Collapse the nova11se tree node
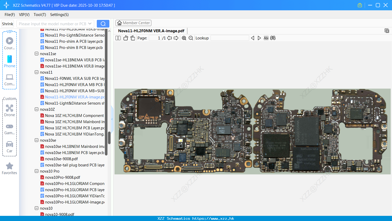This screenshot has height=221, width=392. click(x=37, y=54)
